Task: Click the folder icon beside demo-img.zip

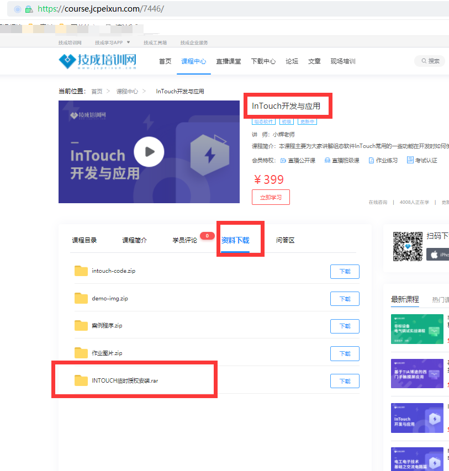Action: click(81, 298)
